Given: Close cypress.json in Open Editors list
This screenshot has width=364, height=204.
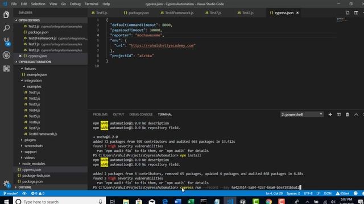Looking at the screenshot, I should pos(20,56).
